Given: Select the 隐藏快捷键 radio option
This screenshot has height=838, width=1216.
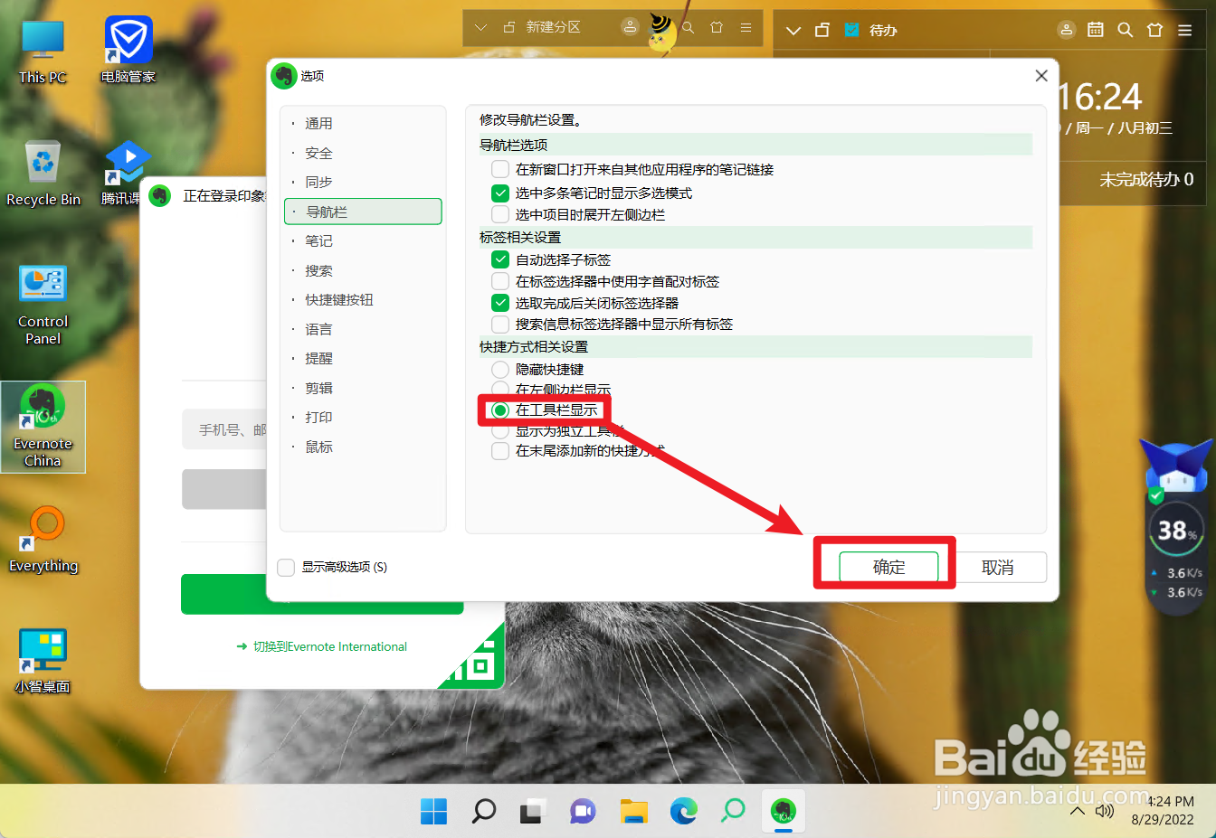Looking at the screenshot, I should [500, 369].
